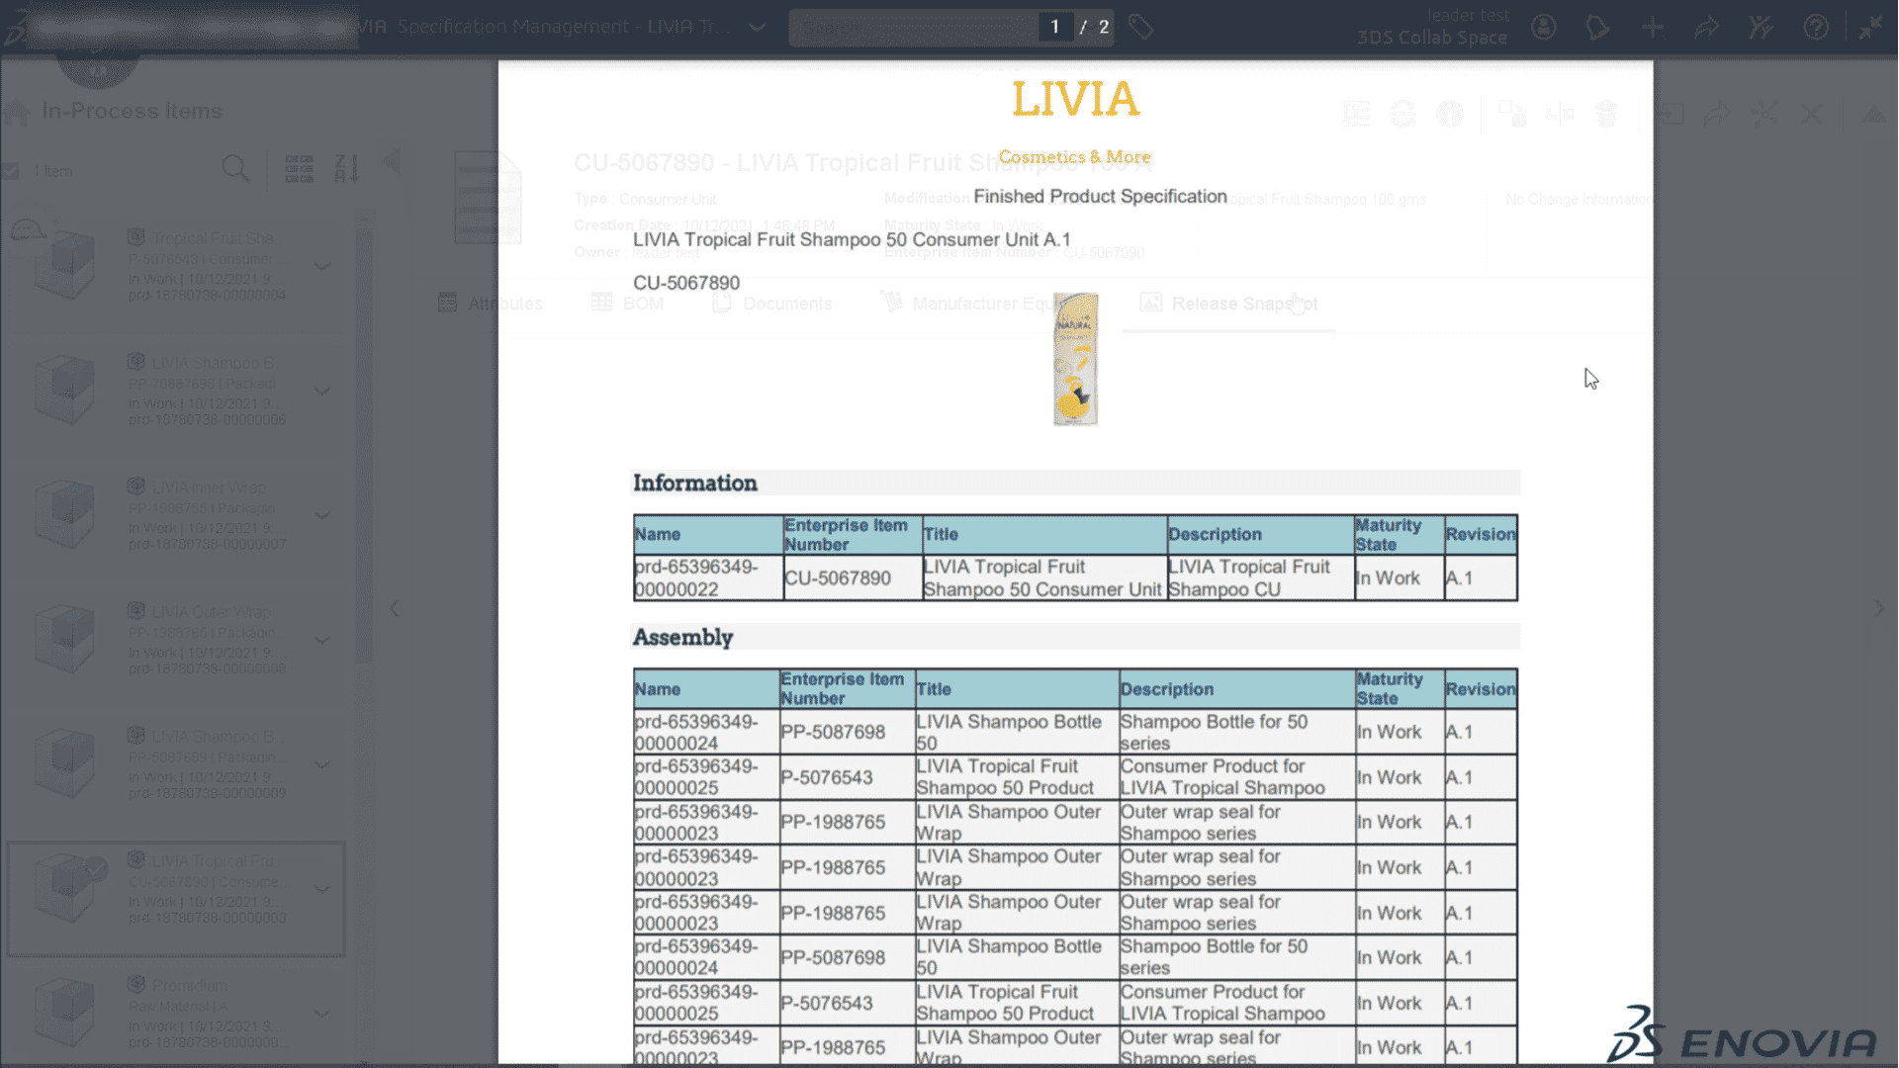Click the upward triangle at toolbar end
The height and width of the screenshot is (1068, 1899).
click(x=1874, y=115)
